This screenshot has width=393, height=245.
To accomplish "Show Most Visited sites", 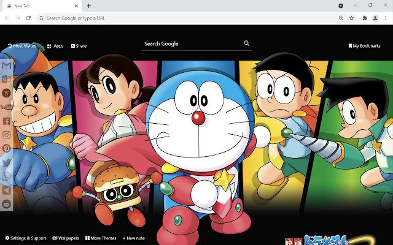I will (22, 46).
